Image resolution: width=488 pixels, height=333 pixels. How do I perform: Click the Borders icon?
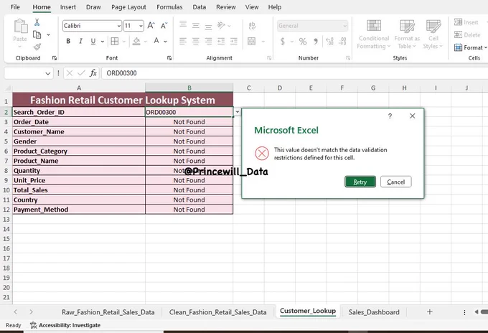coord(115,41)
